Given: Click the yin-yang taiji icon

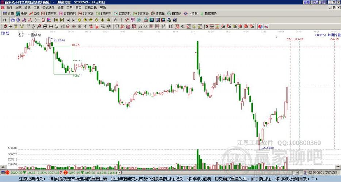Looking at the screenshot, I should click(x=261, y=27).
